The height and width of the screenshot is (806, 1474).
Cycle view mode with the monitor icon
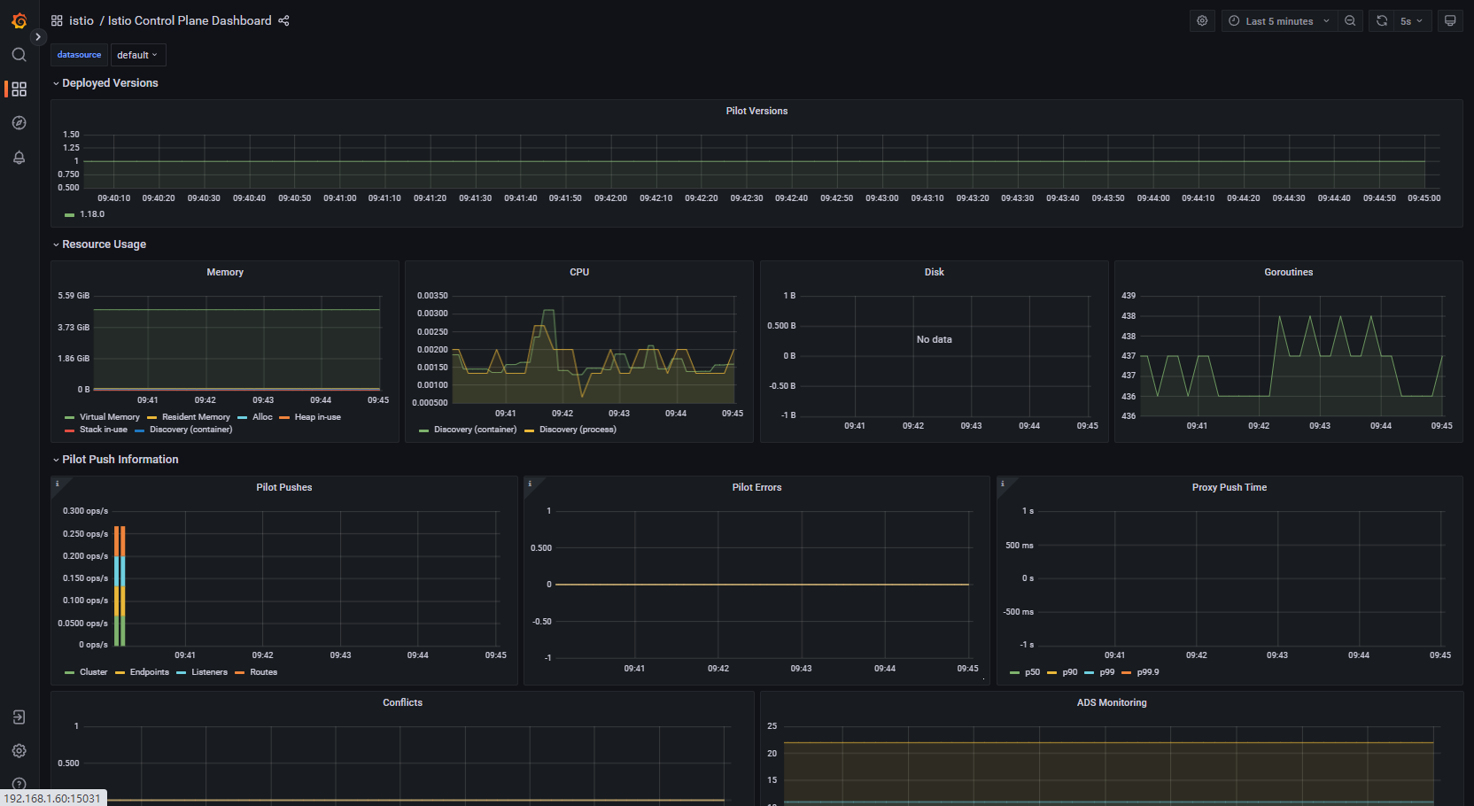[x=1450, y=21]
